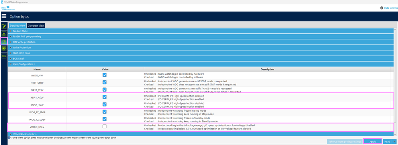Viewport: 398px width, 145px height.
Task: Select the XSPI2_HSLV name cell
Action: tap(37, 105)
